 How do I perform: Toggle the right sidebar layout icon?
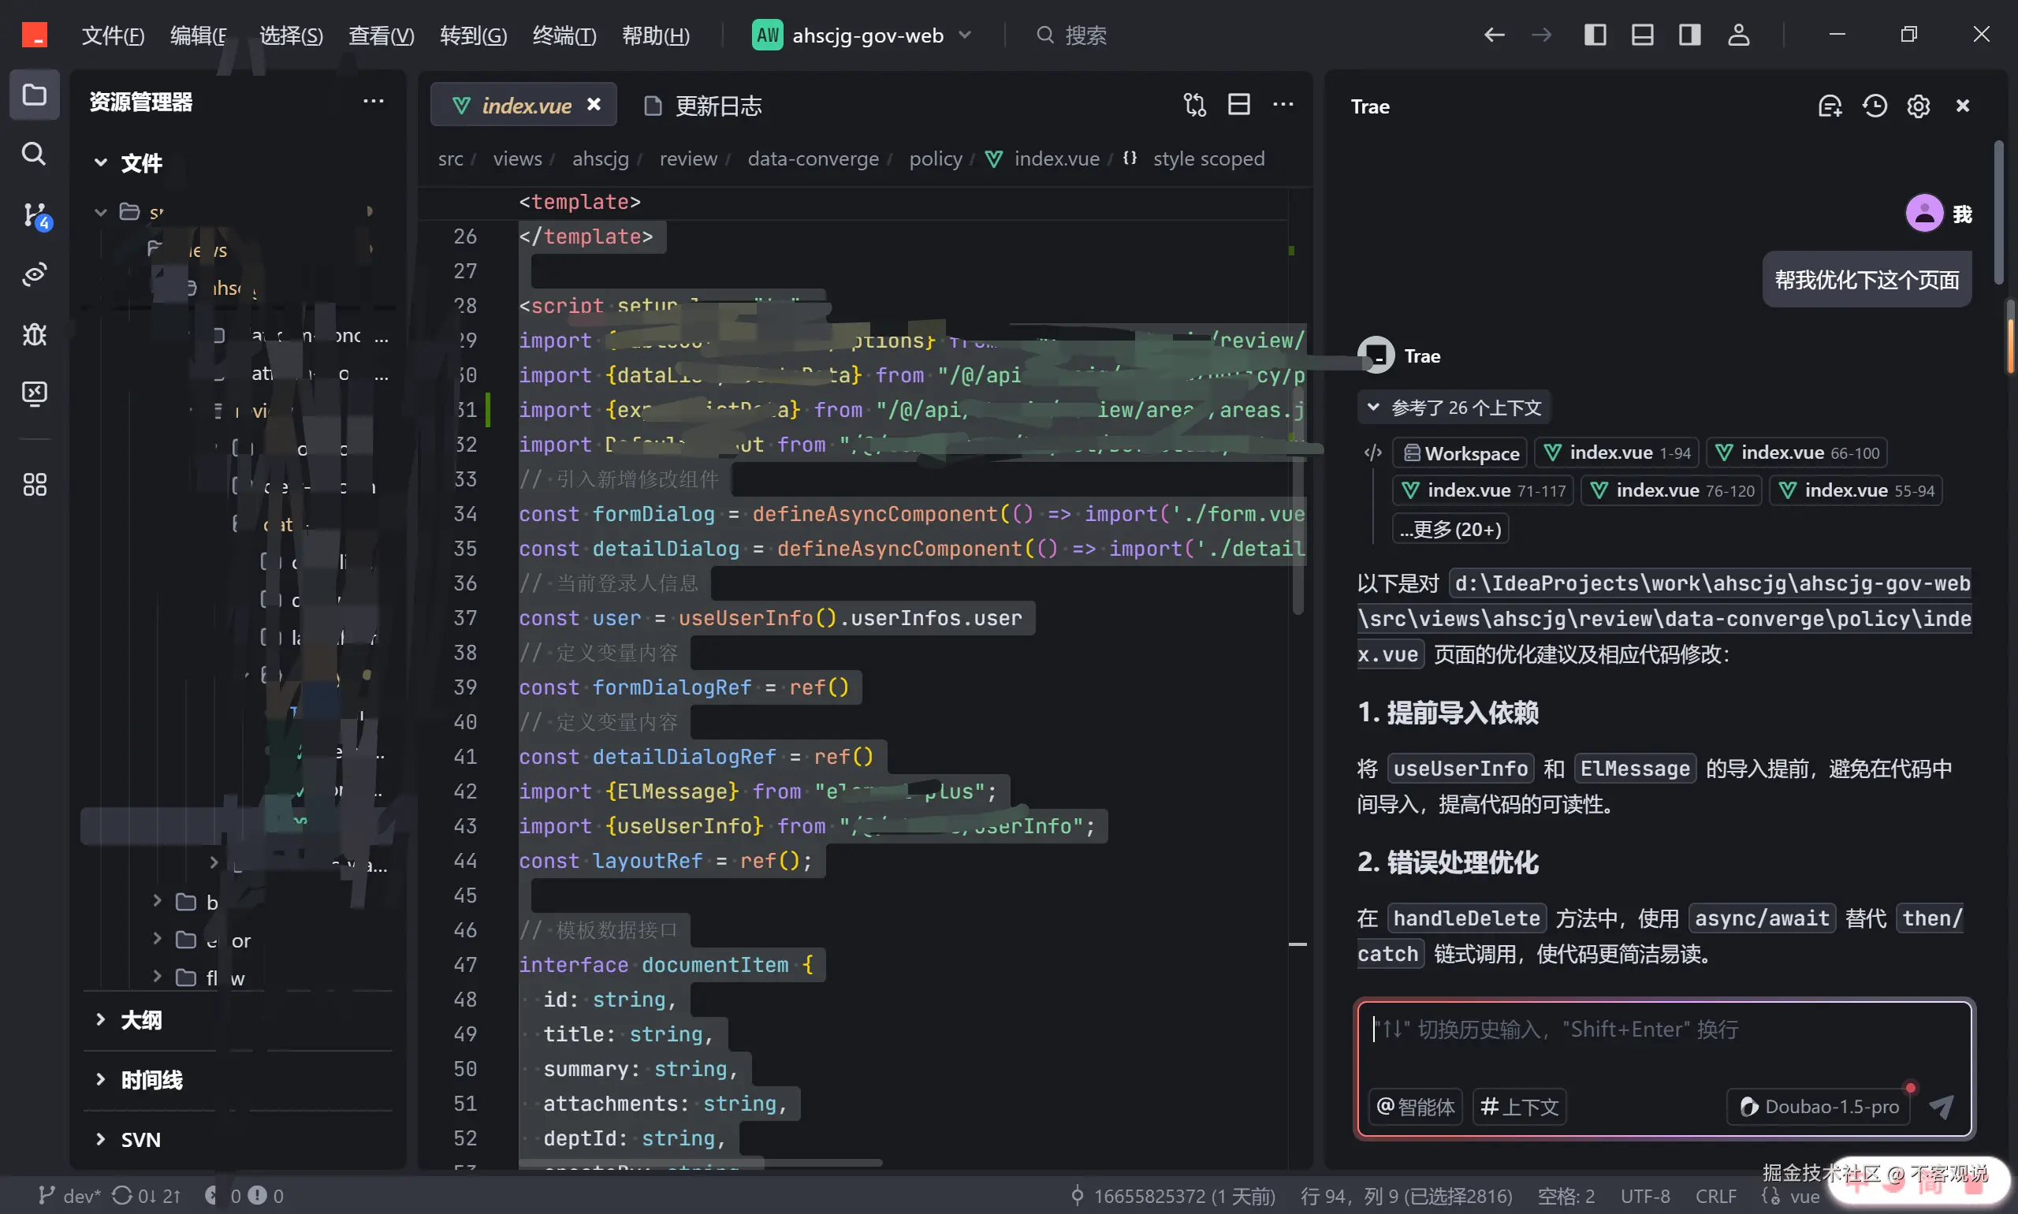coord(1690,35)
